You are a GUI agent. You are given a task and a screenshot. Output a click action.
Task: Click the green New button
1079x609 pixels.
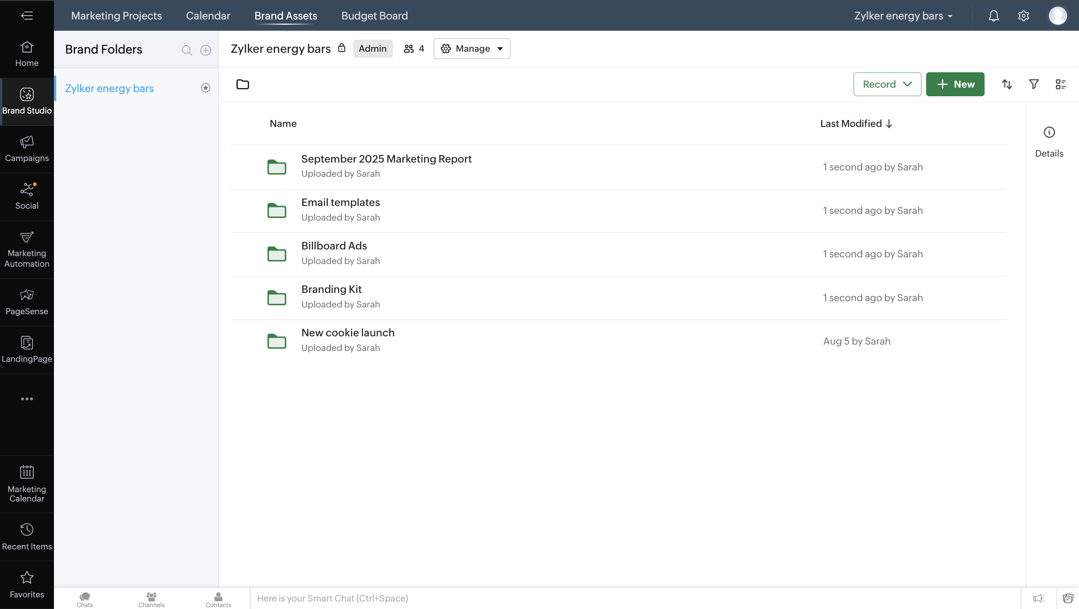coord(955,84)
